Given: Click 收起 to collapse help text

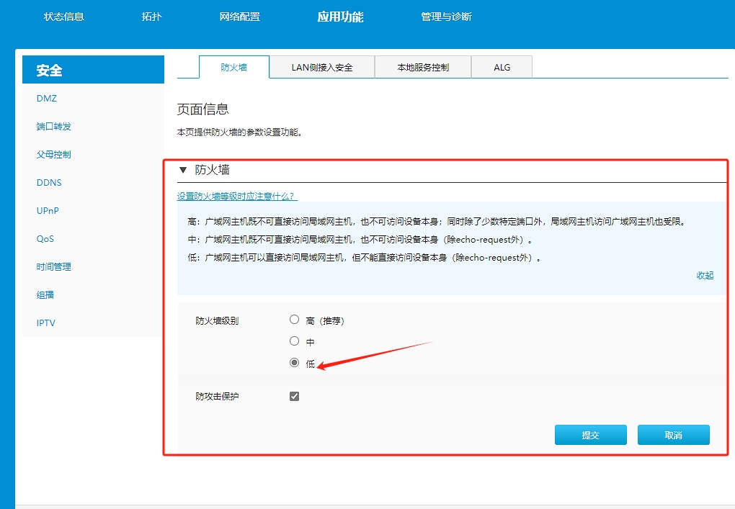Looking at the screenshot, I should pyautogui.click(x=705, y=275).
